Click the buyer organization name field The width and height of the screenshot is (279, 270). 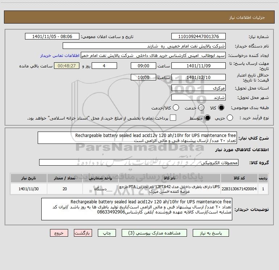144,46
